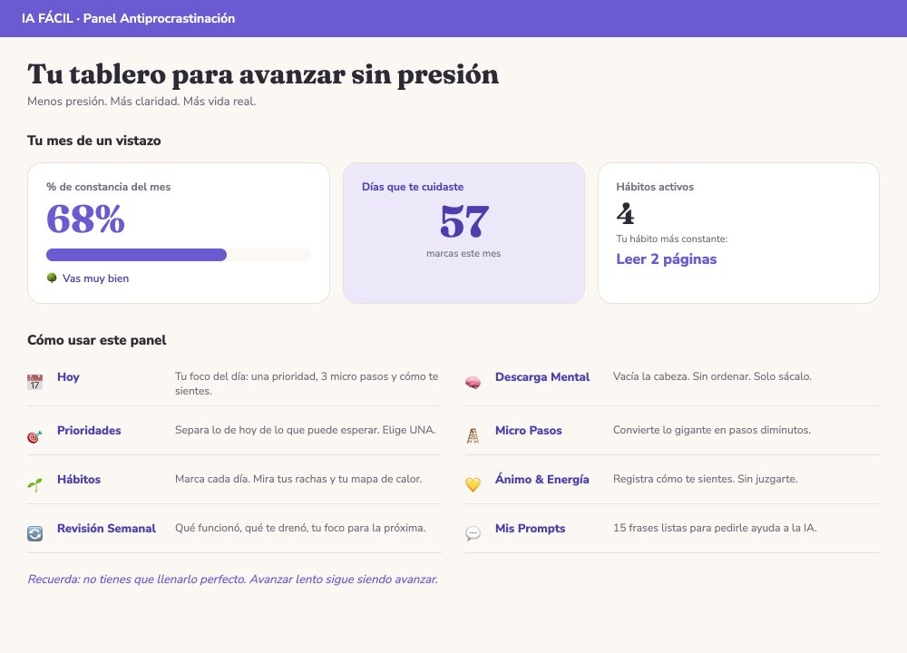Click the description Tu foco del día
The height and width of the screenshot is (653, 907).
(x=307, y=384)
